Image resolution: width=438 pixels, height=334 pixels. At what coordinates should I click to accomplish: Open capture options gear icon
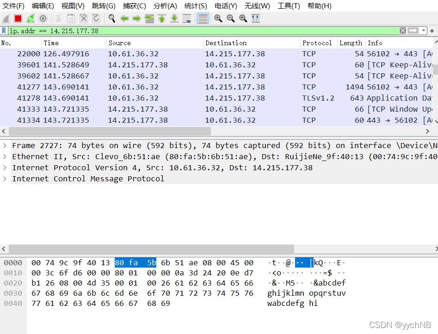point(43,18)
